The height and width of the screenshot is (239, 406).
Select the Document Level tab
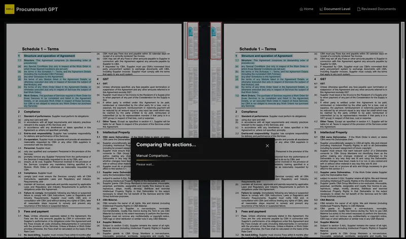point(335,9)
